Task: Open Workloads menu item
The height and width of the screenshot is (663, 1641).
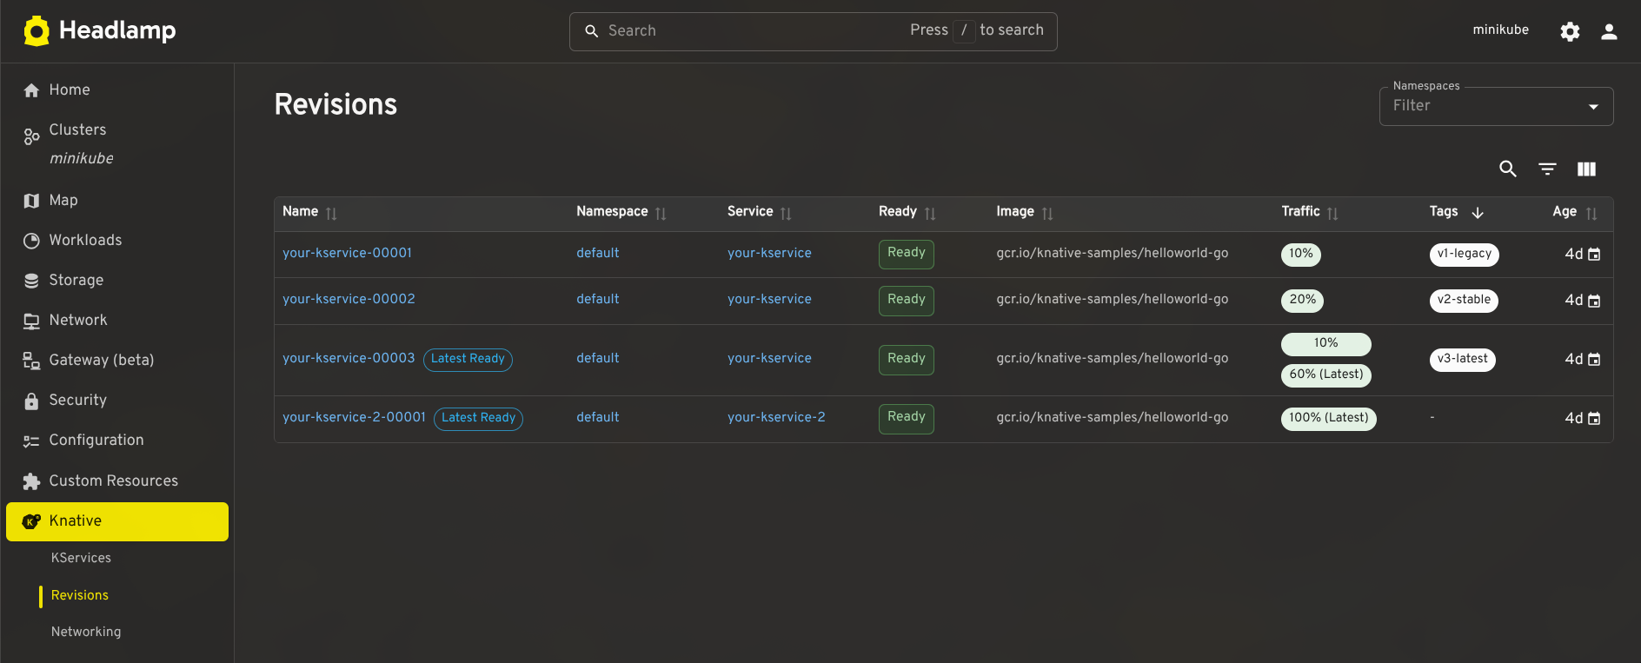Action: pos(117,241)
